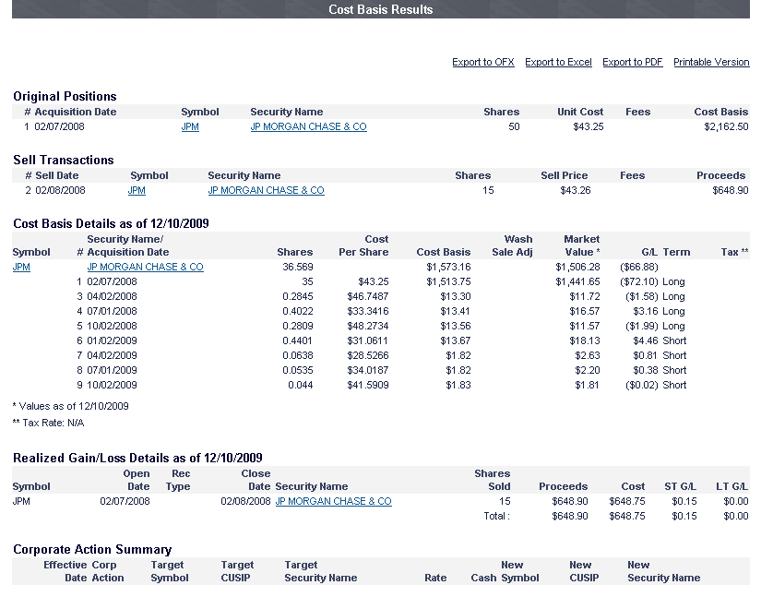Visit JP MORGAN CHASE & CO in Cost Basis Details

coord(146,267)
